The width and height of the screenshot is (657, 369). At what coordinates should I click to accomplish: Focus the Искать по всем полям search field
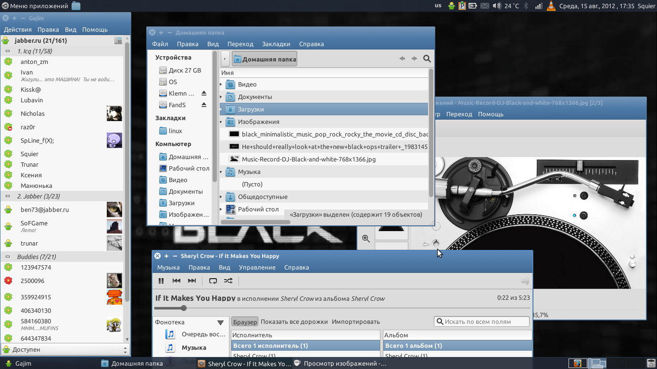point(482,321)
